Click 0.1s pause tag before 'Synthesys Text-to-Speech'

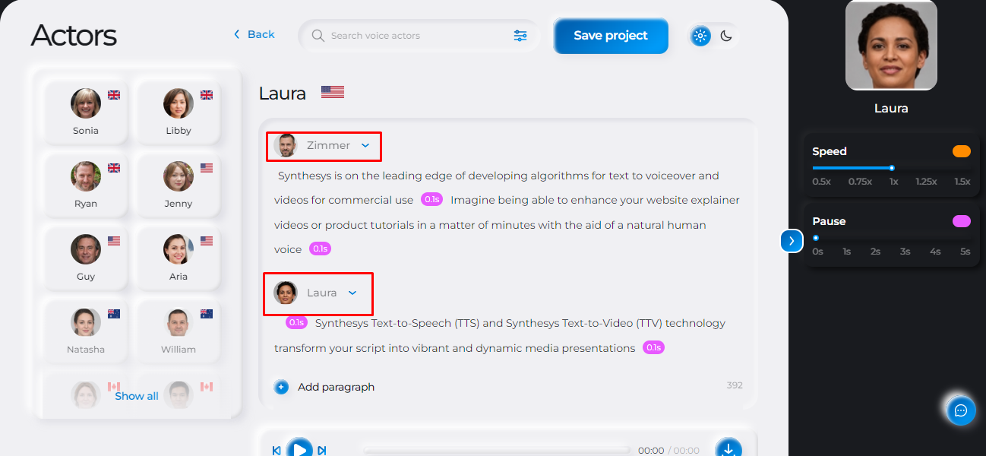click(x=296, y=322)
